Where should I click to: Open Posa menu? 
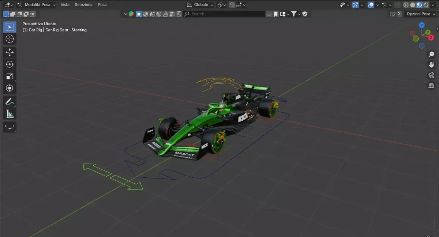102,5
